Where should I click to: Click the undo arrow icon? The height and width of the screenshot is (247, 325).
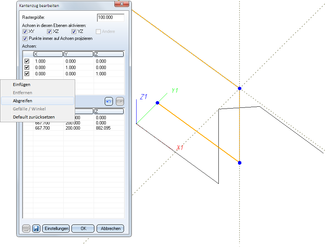(x=108, y=102)
